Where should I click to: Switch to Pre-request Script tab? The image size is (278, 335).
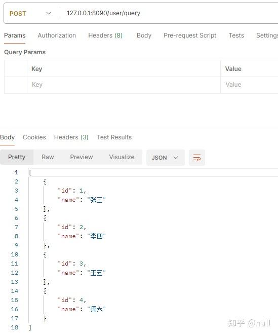pyautogui.click(x=190, y=35)
